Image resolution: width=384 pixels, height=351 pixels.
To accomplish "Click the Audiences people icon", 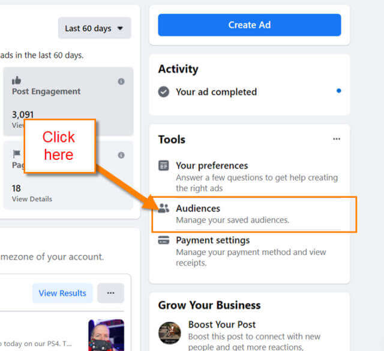I will tap(164, 208).
